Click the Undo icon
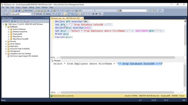Viewport: 188px width, 105px height. 58,10
